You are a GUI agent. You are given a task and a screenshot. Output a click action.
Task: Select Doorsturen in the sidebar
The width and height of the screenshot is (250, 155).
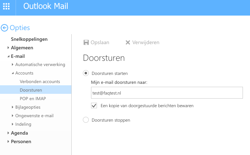click(36, 89)
